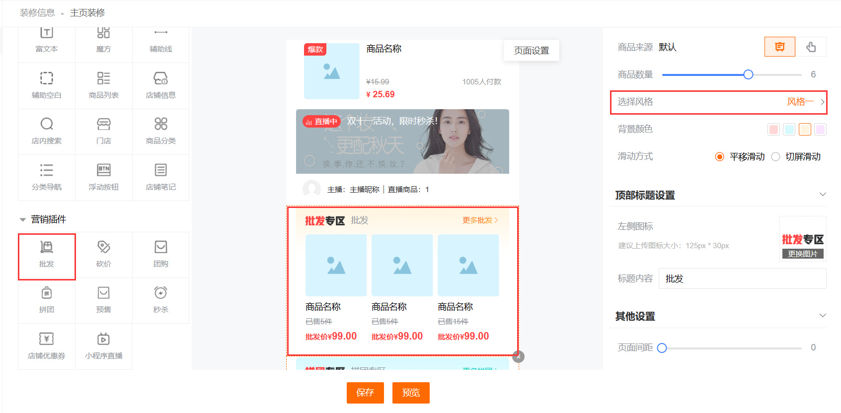Add the 砍价 bargain plugin

tap(103, 254)
